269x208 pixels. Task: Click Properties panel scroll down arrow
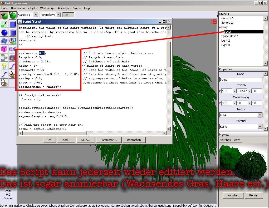click(265, 128)
